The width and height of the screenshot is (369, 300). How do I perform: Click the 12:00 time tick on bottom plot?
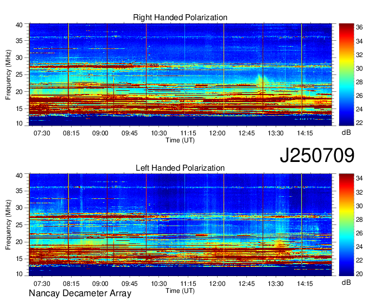point(217,284)
